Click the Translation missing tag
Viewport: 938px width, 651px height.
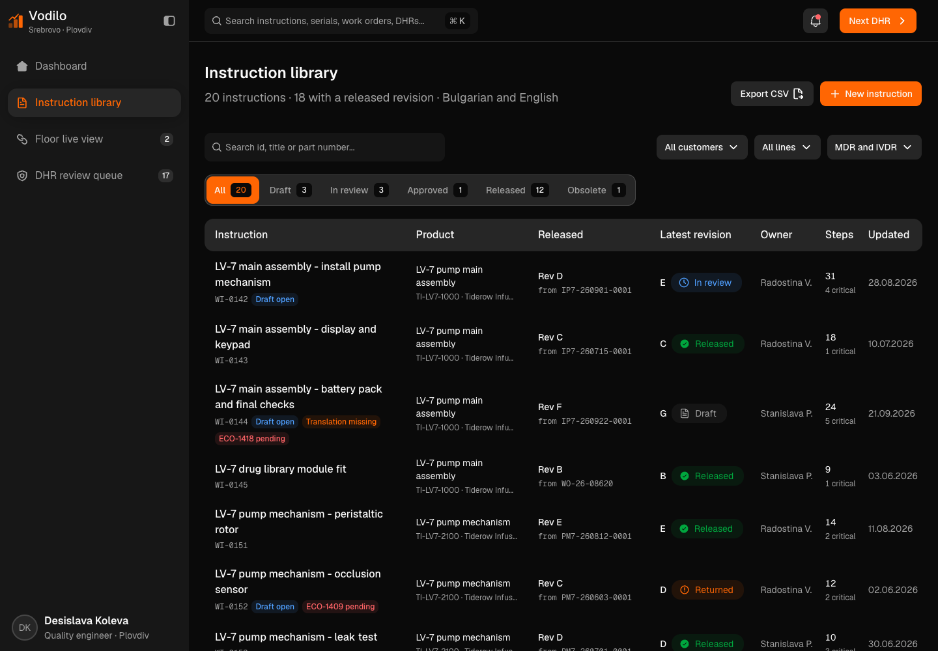point(341,422)
